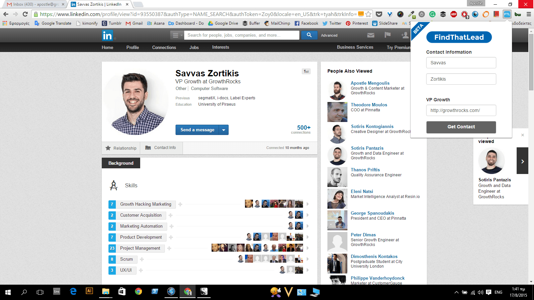Launch Microsoft Edge from the taskbar
This screenshot has width=534, height=300.
(73, 292)
